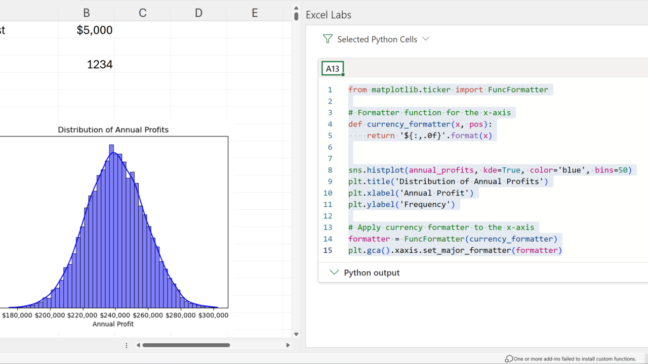Click the vertical scrollbar thumb in spreadsheet
This screenshot has height=364, width=648.
pyautogui.click(x=296, y=15)
